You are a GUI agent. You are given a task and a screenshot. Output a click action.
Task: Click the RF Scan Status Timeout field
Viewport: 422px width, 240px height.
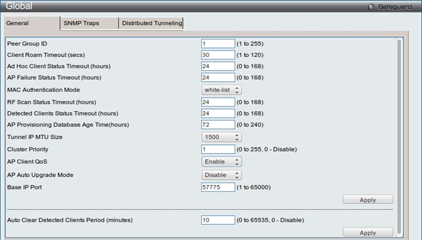[218, 102]
